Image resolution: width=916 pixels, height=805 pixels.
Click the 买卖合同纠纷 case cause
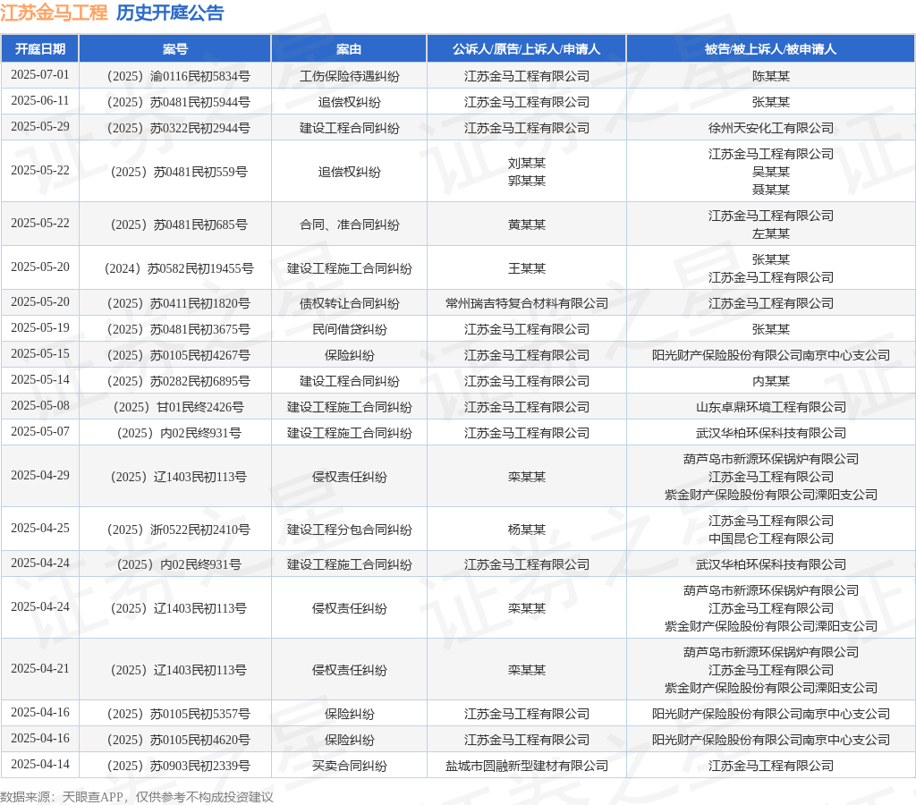[x=349, y=766]
